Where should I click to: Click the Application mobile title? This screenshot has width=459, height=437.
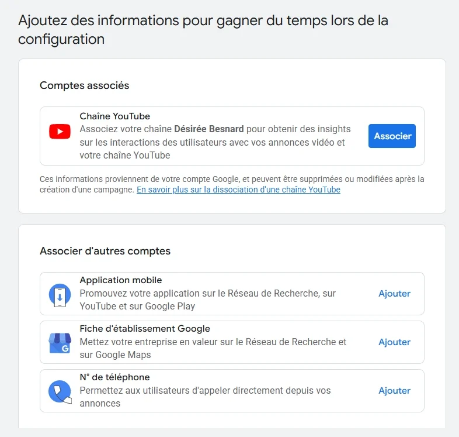[x=121, y=280]
